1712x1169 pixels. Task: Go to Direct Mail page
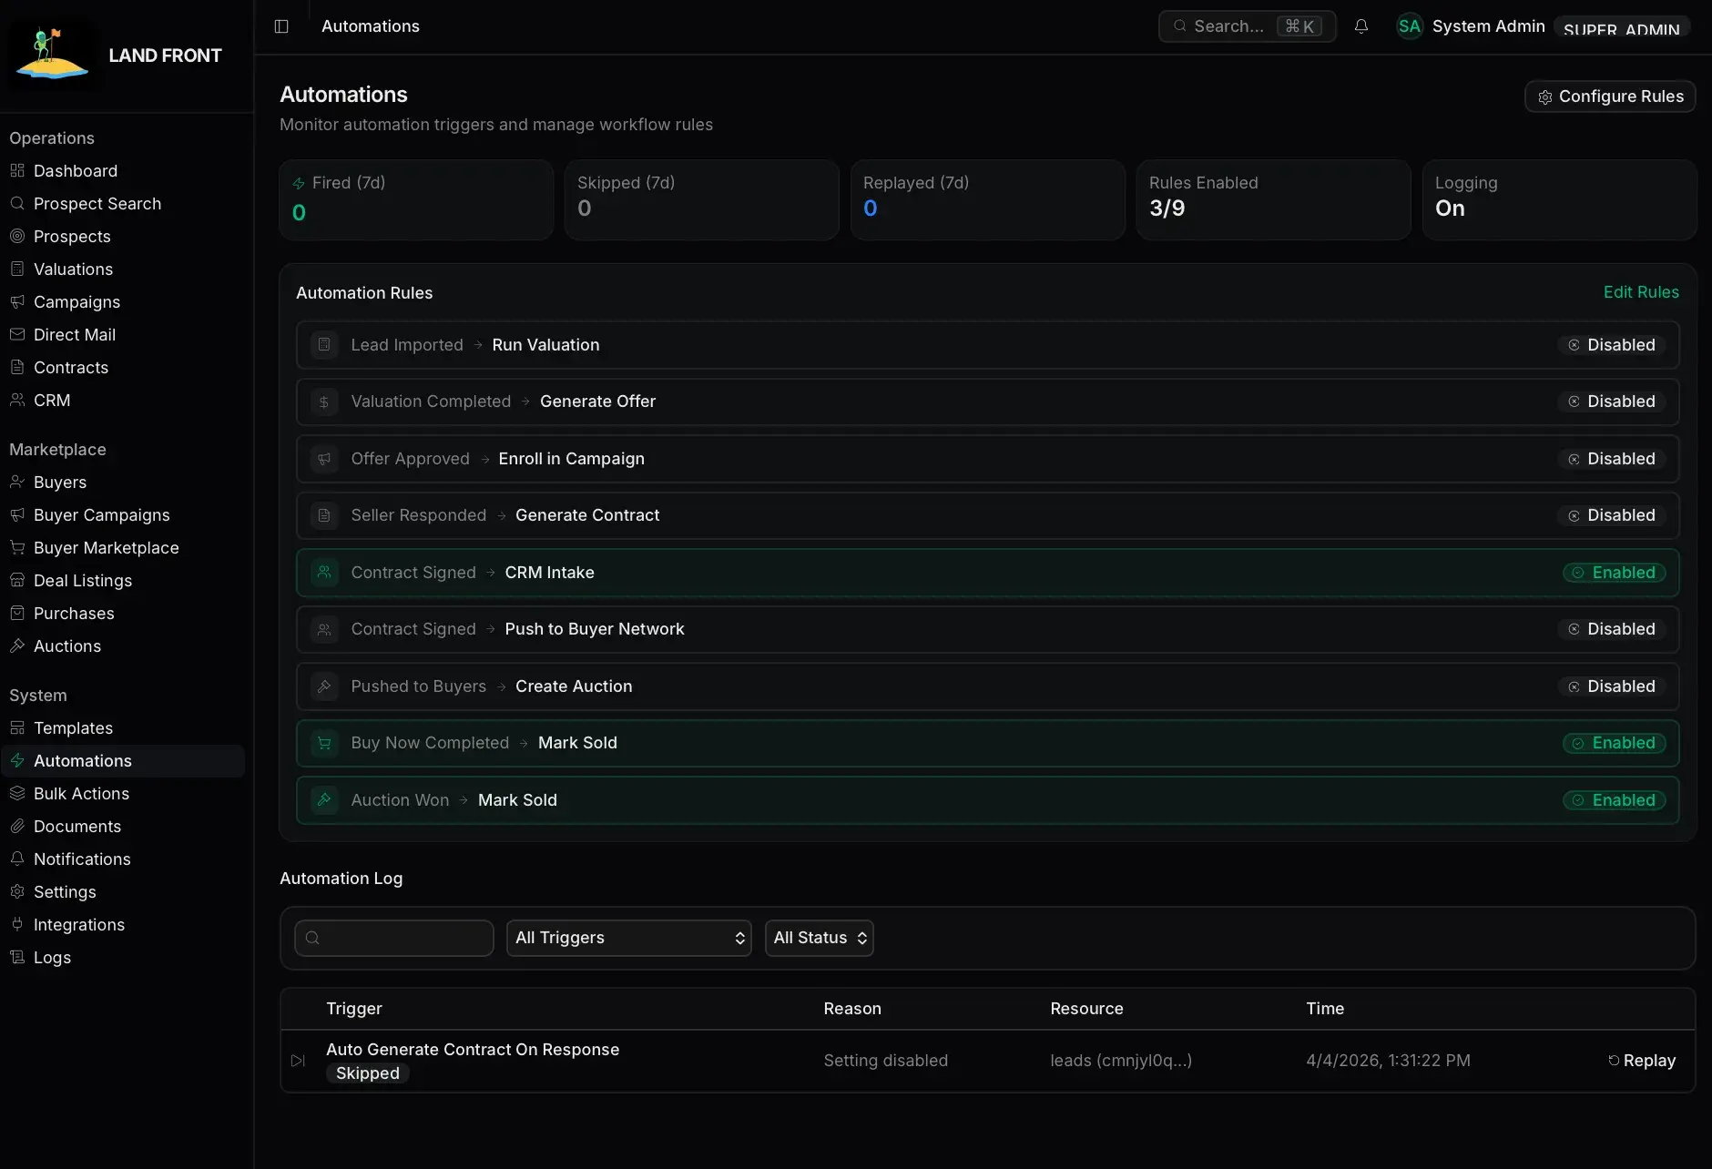point(123,335)
